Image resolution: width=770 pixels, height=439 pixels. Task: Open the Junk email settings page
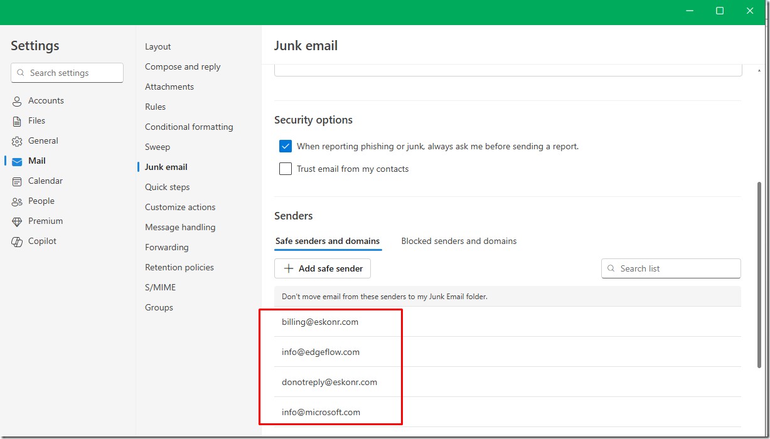(165, 167)
